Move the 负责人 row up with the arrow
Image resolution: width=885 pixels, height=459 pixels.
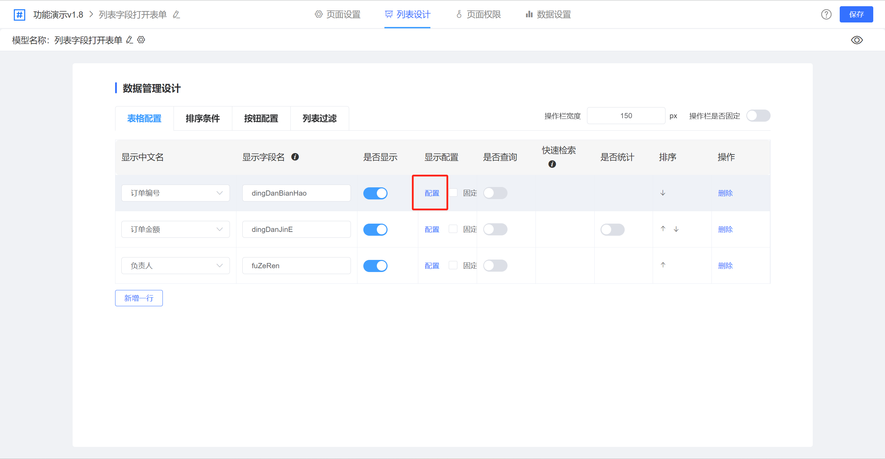point(663,265)
